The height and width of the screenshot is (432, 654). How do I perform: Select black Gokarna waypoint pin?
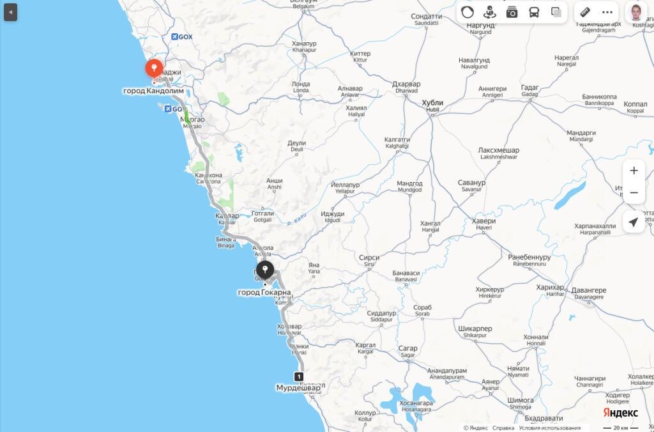coord(265,270)
